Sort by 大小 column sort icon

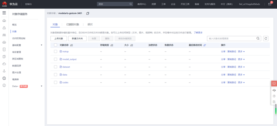pyautogui.click(x=132, y=45)
